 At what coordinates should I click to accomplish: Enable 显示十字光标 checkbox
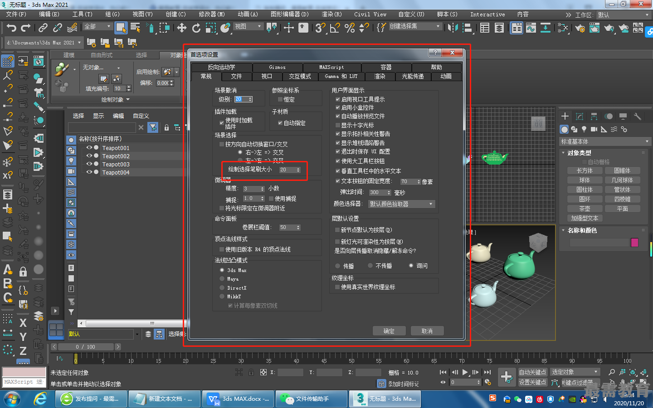point(338,125)
